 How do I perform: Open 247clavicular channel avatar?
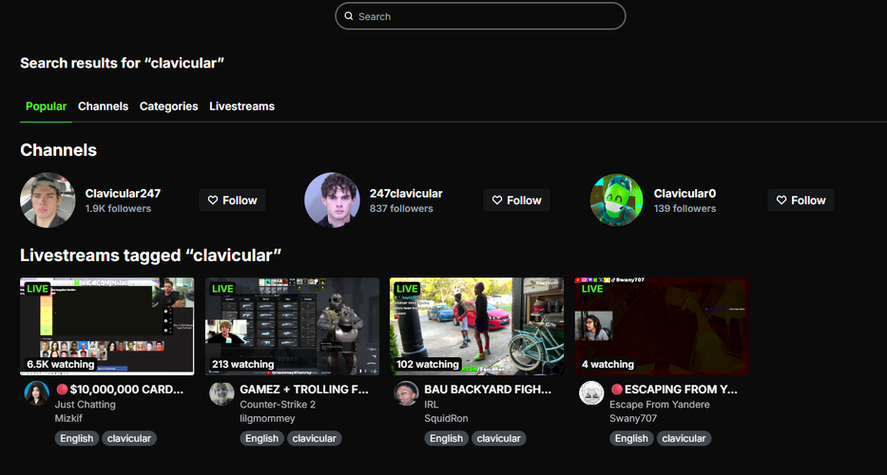point(332,200)
